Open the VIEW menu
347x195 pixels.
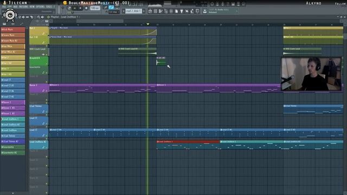tap(32, 7)
